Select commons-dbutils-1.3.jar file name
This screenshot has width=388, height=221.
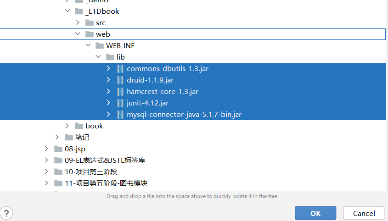click(x=168, y=69)
